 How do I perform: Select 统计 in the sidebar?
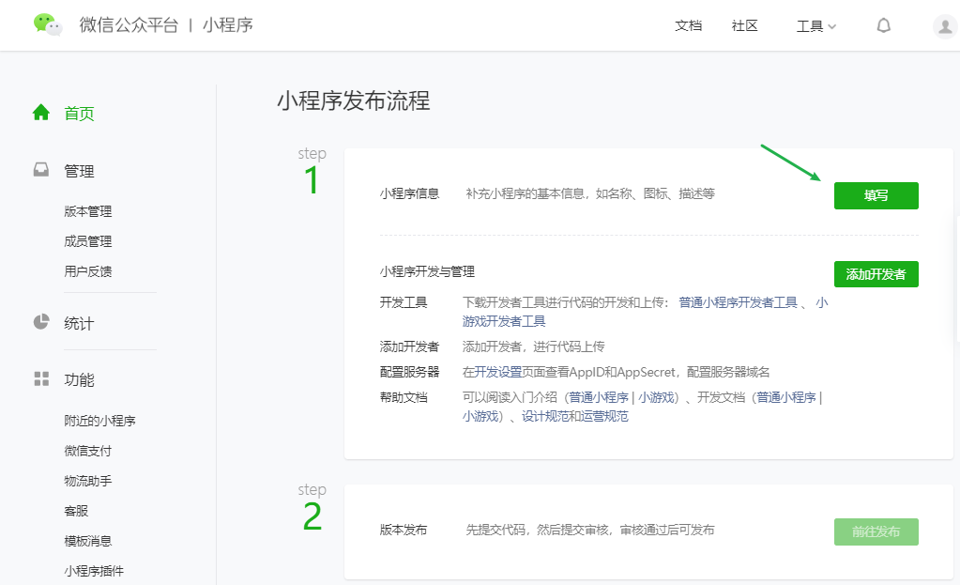tap(79, 323)
